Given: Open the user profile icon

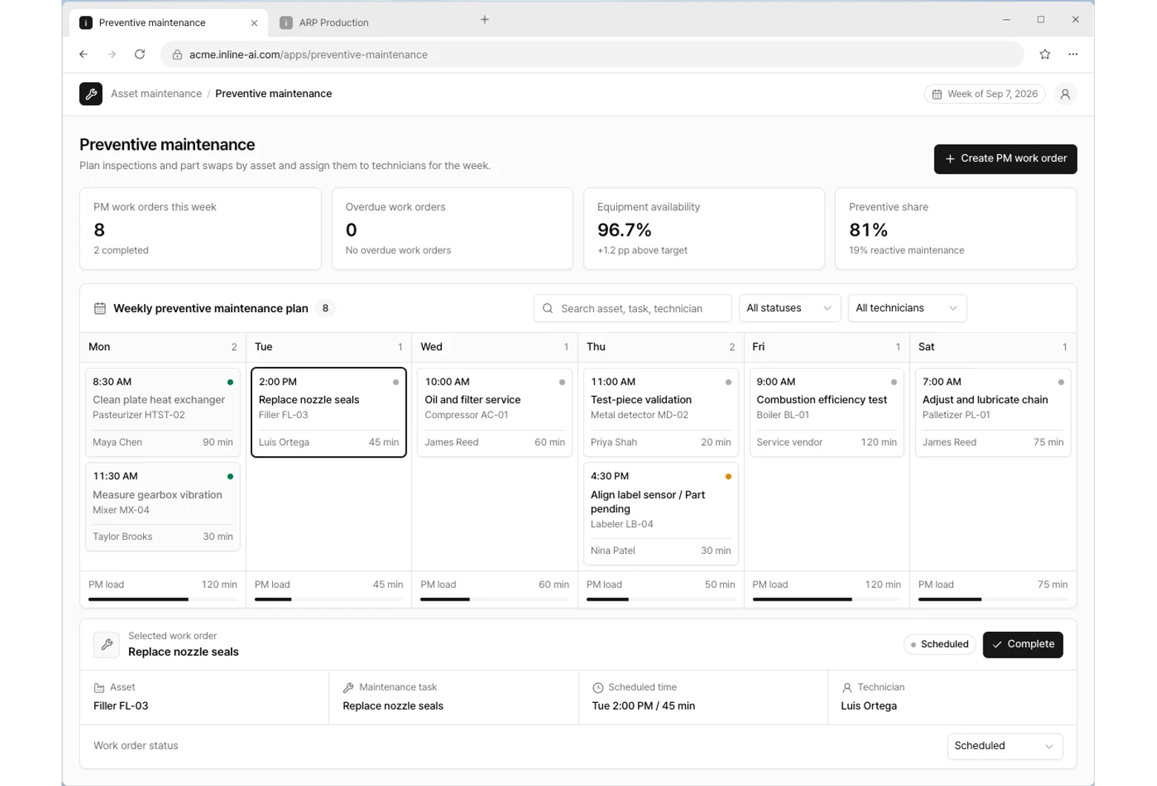Looking at the screenshot, I should coord(1065,94).
